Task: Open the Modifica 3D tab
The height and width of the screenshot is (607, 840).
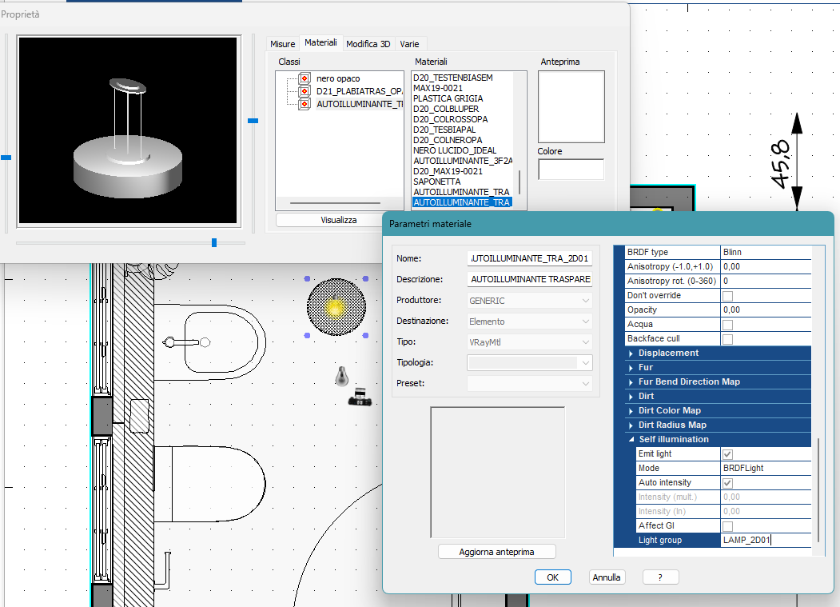Action: pos(368,44)
